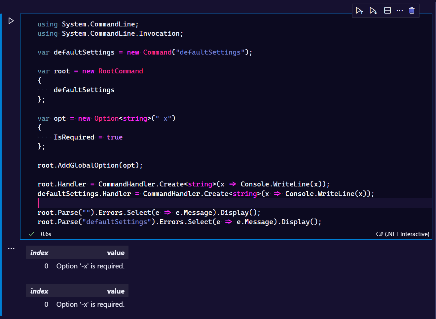Click the 0.6s execution time label
Image resolution: width=436 pixels, height=319 pixels.
click(x=46, y=234)
